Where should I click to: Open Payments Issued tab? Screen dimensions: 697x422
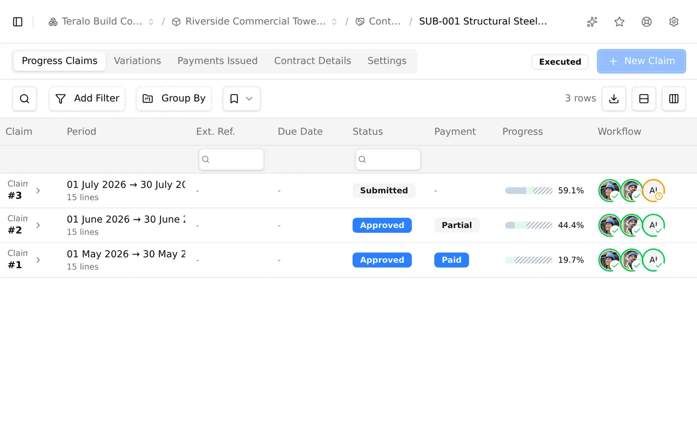pos(217,61)
